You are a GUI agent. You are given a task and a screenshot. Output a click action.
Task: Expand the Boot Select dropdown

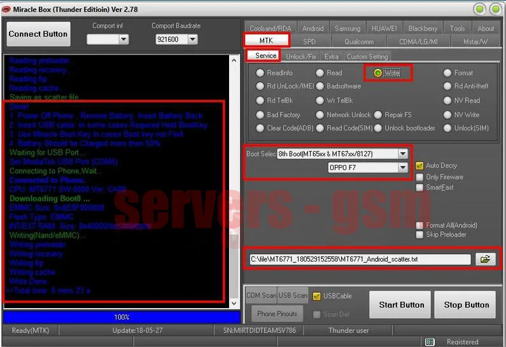pos(403,153)
